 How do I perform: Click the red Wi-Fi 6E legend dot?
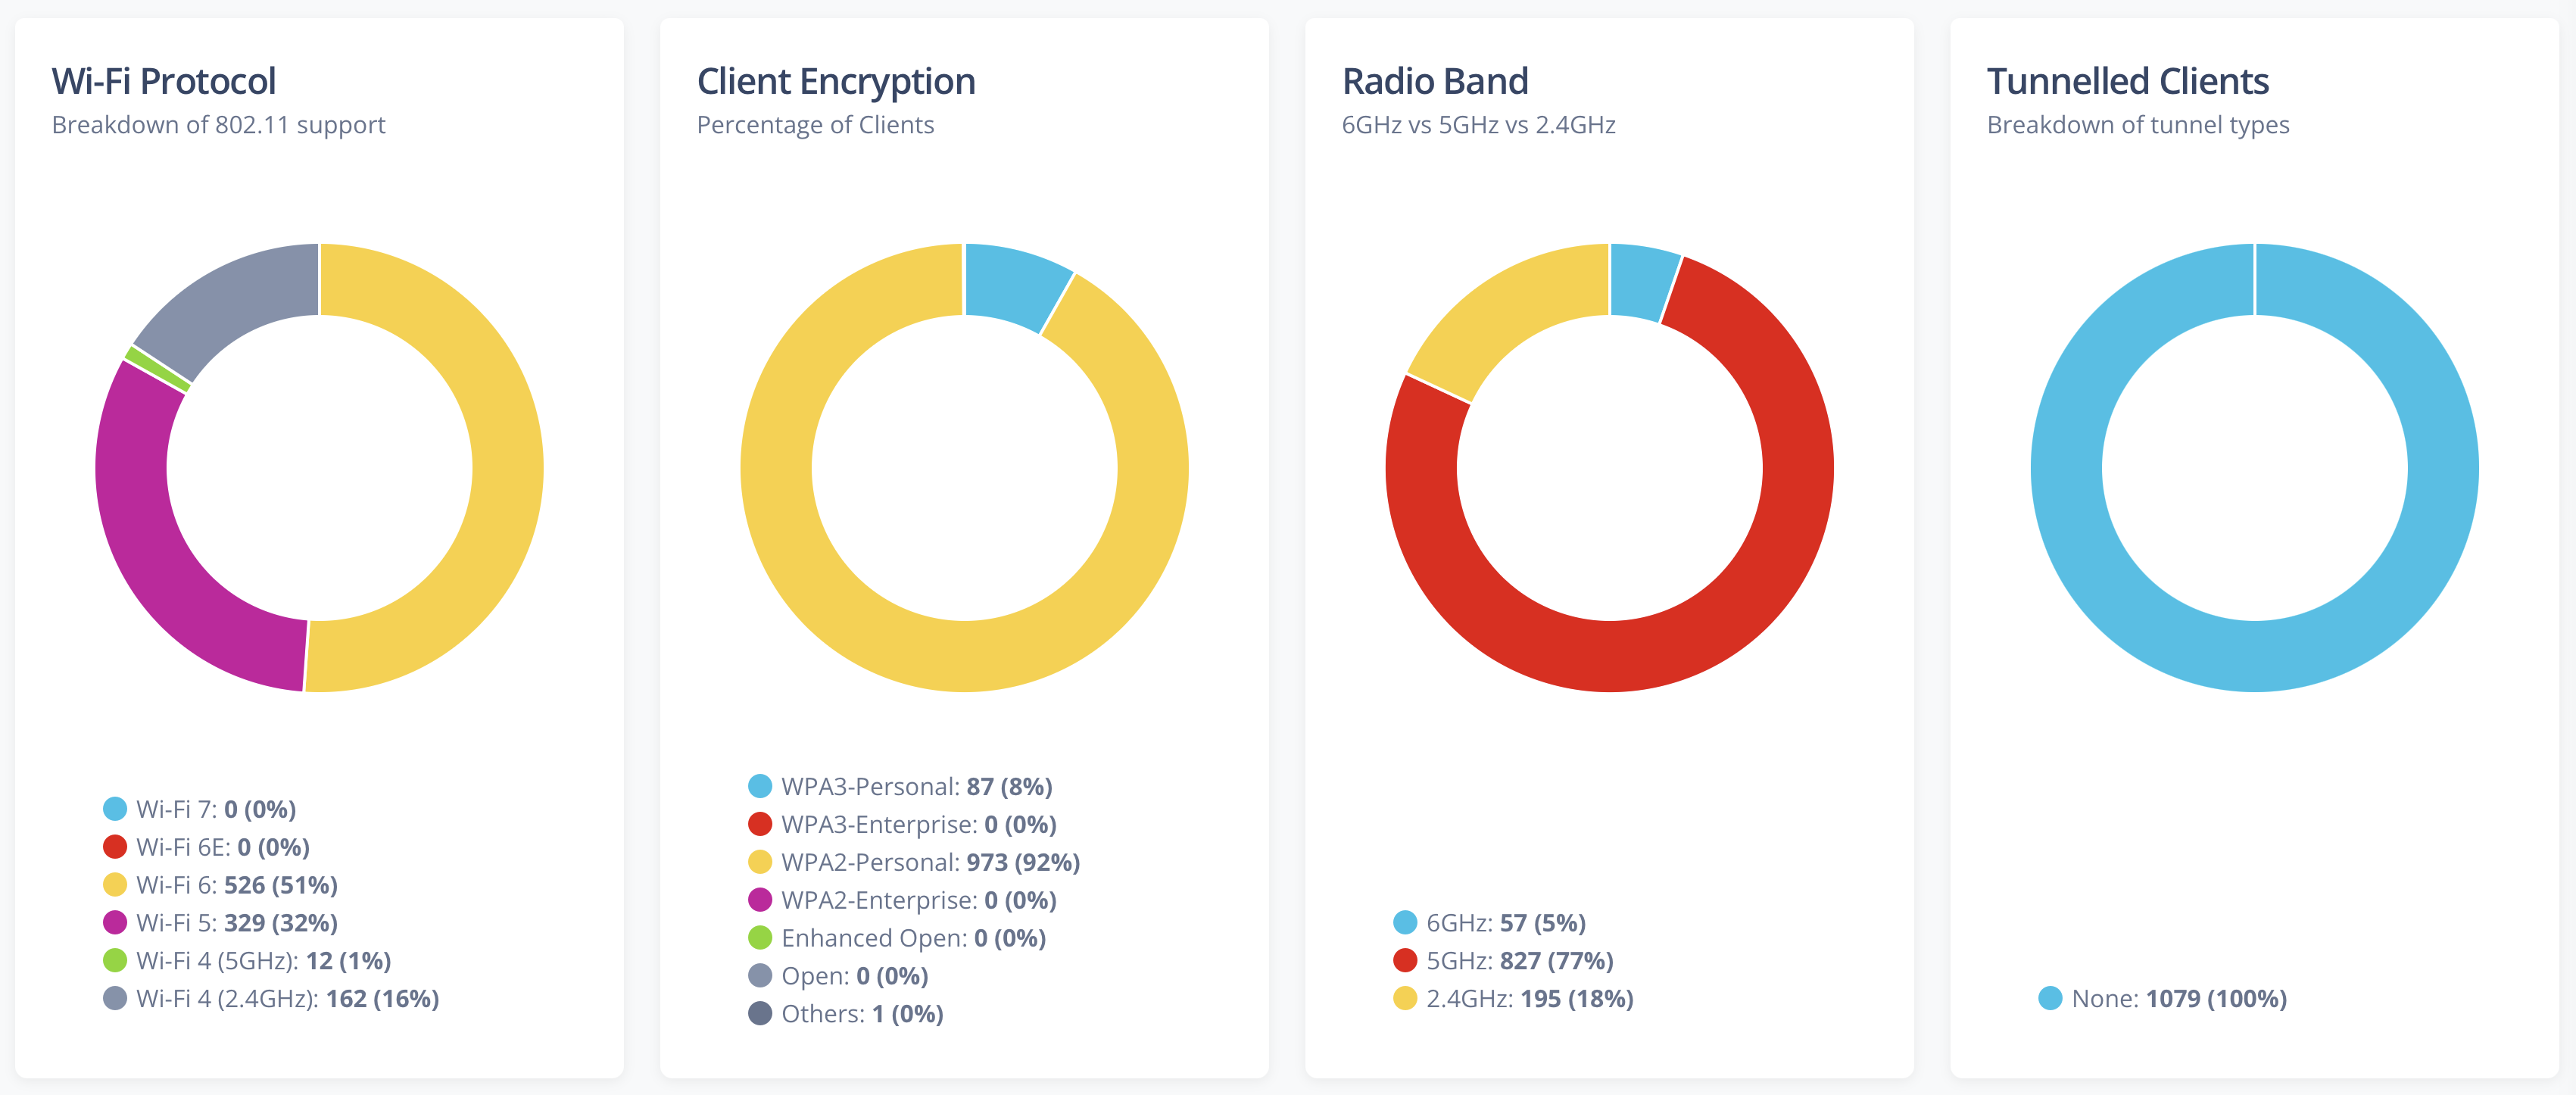click(115, 847)
